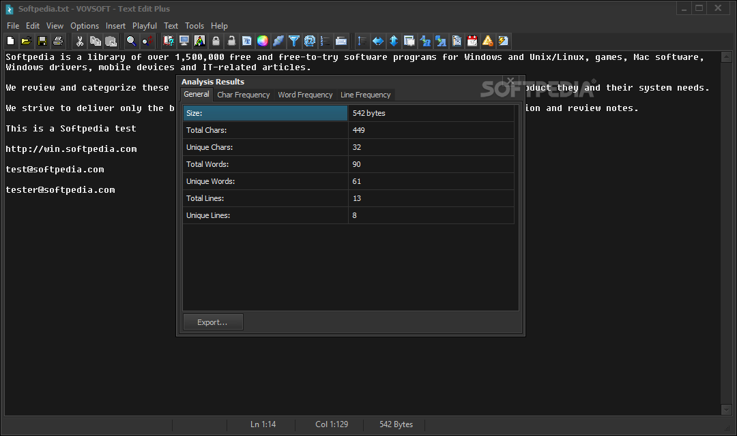Copy text using the copy icon

[x=96, y=42]
